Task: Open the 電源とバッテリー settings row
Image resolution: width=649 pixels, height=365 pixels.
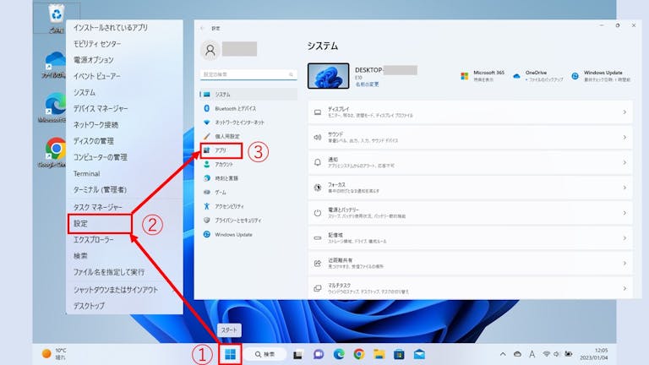Action: pyautogui.click(x=470, y=213)
